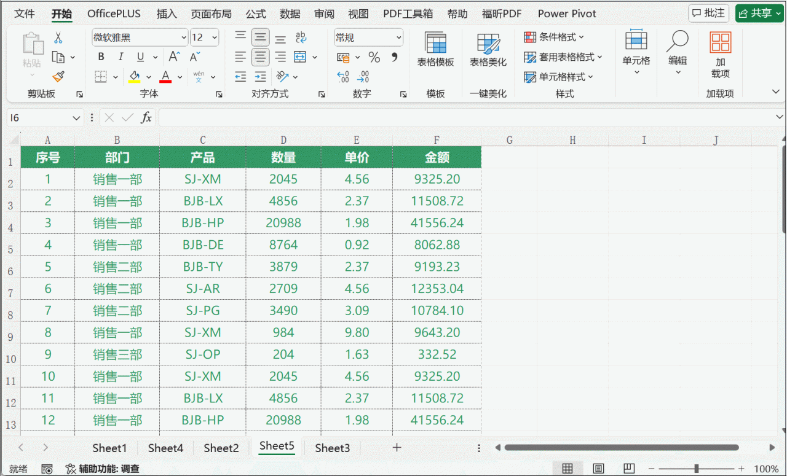Open the Name Box dropdown arrow

pos(77,117)
